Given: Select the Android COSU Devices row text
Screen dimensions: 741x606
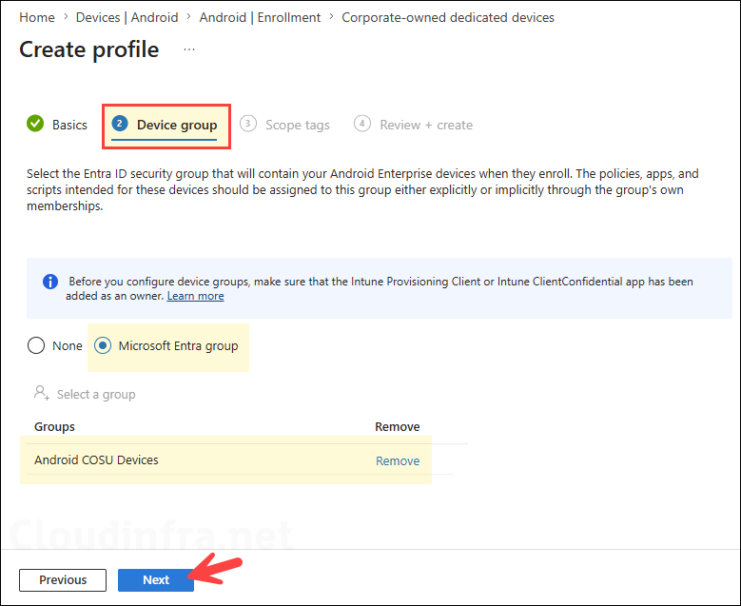Looking at the screenshot, I should (x=96, y=459).
